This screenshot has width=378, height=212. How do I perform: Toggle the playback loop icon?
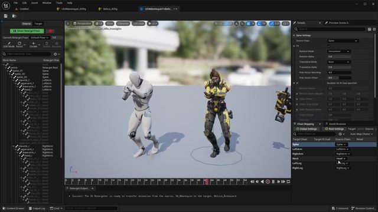(288, 182)
